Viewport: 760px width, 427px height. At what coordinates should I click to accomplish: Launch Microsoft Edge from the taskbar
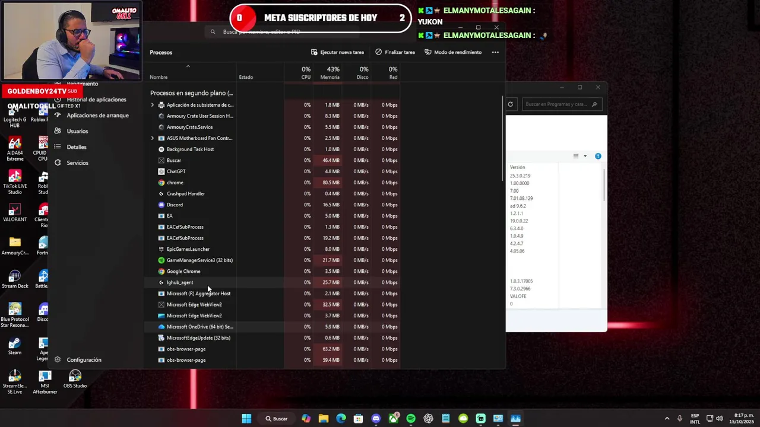pos(341,419)
